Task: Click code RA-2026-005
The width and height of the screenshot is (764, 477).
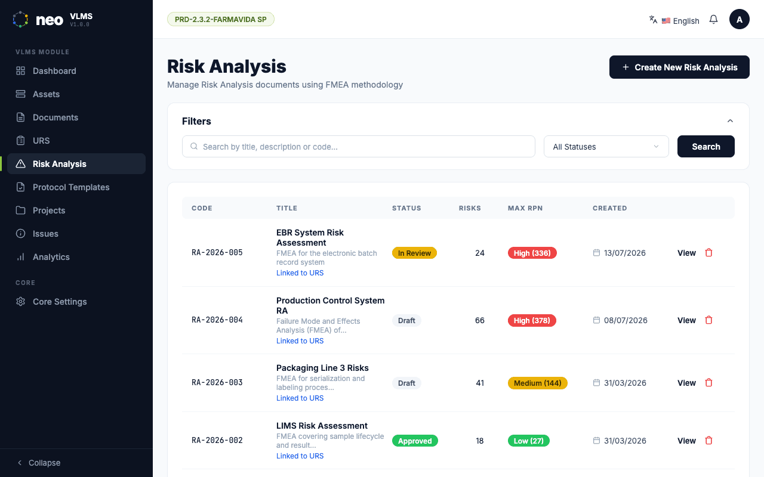Action: pos(217,253)
